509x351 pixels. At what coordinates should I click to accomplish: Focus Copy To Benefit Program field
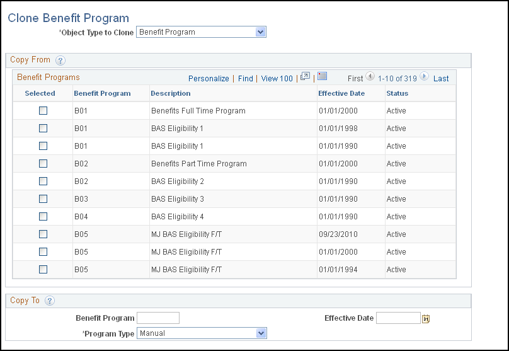coord(158,318)
